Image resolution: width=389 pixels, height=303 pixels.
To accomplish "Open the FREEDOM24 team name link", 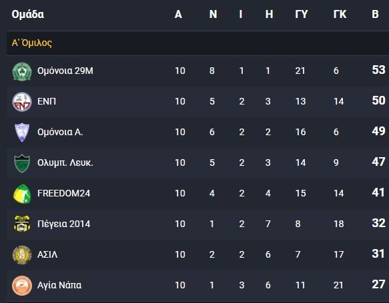I will [64, 193].
